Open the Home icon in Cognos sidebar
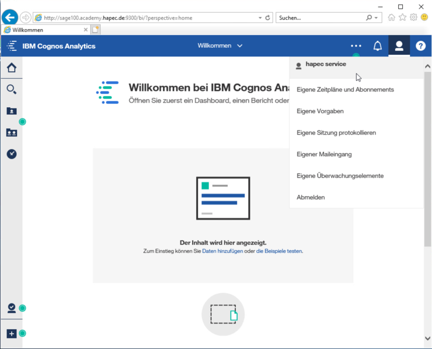Screen dimensions: 432x349 click(12, 68)
